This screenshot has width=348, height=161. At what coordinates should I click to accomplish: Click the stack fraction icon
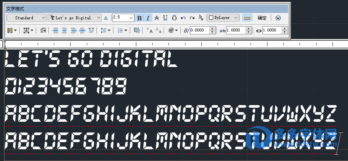[201, 18]
